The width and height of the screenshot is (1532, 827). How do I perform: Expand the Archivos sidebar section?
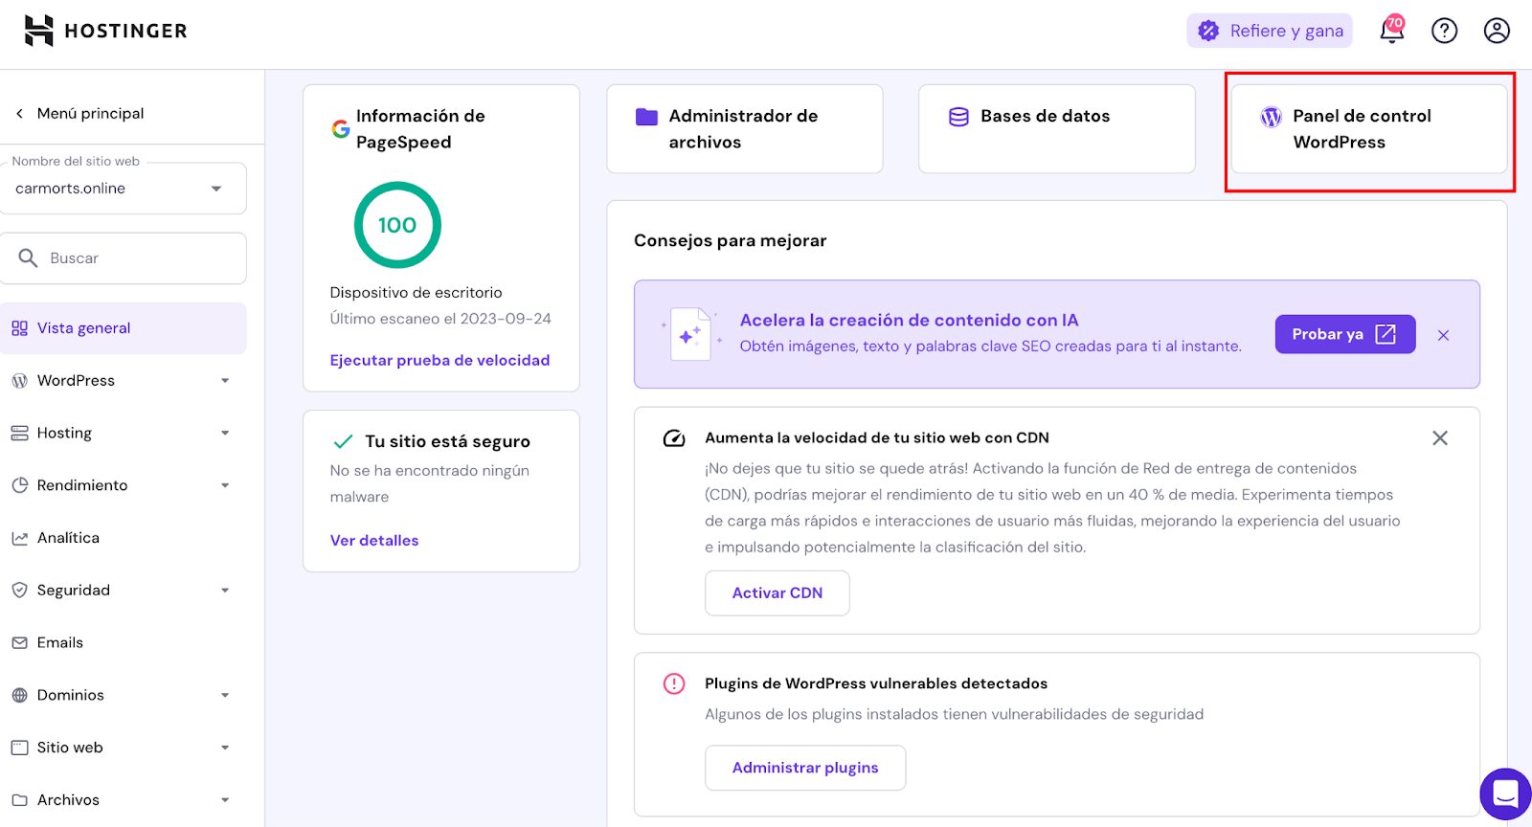click(x=225, y=800)
